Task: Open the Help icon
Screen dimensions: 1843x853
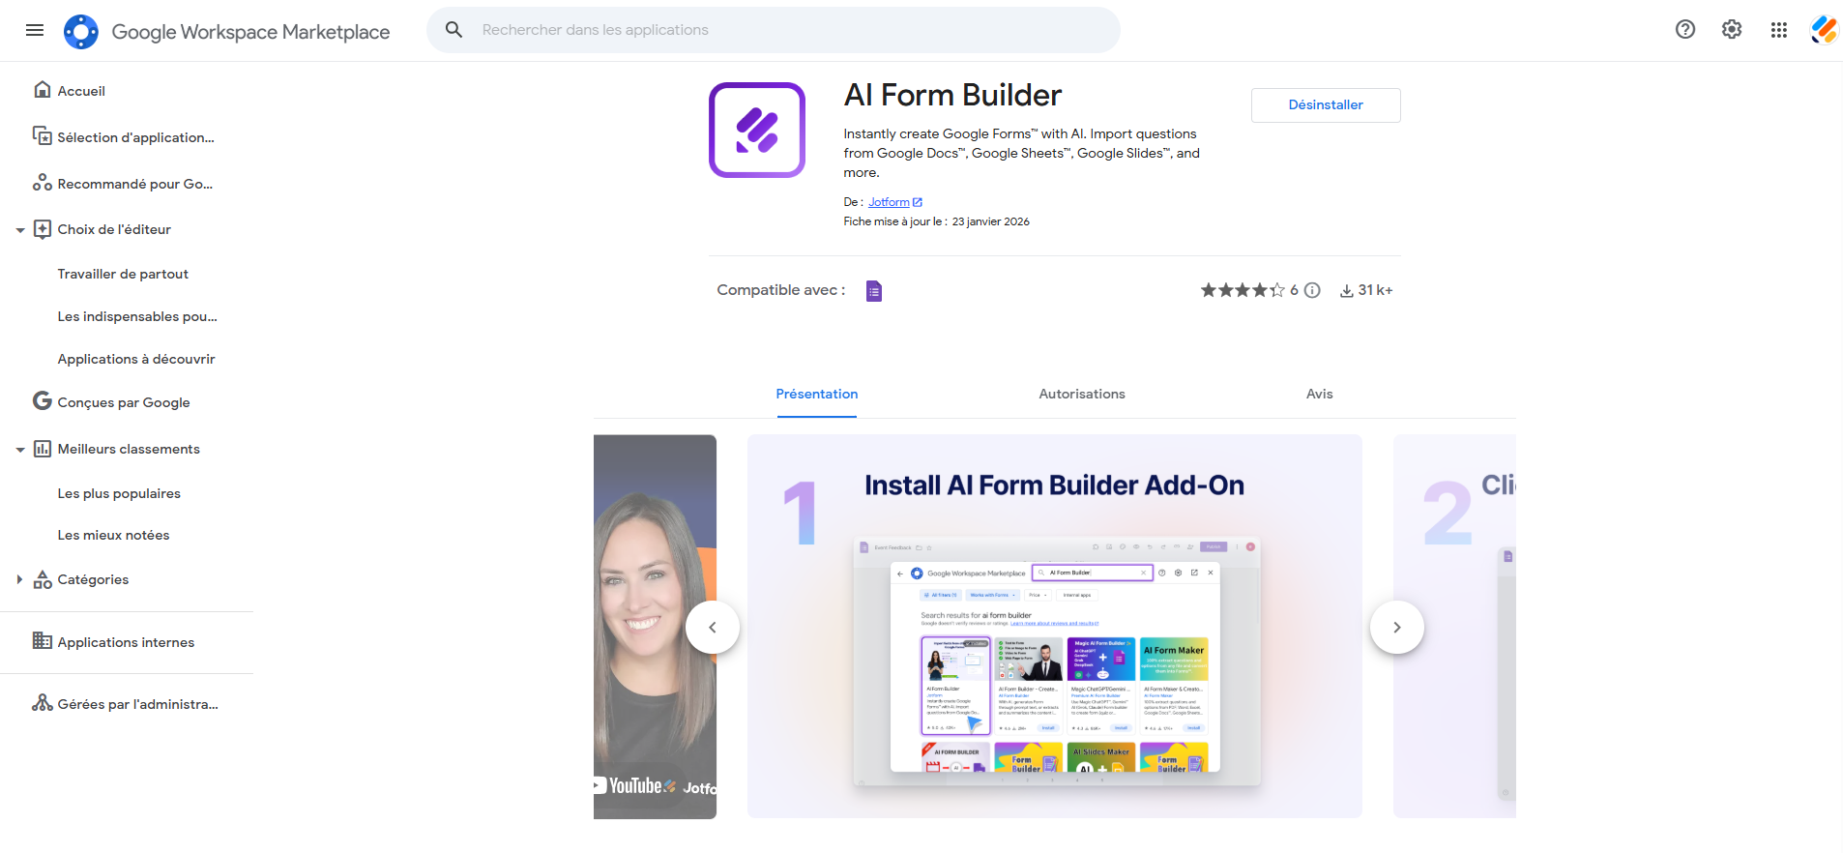Action: point(1685,30)
